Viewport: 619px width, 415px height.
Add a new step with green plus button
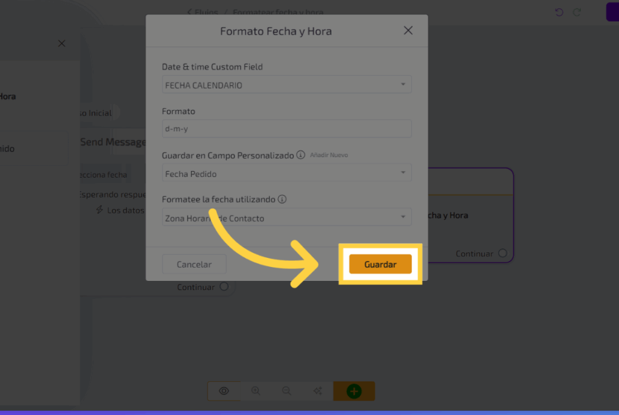tap(354, 391)
